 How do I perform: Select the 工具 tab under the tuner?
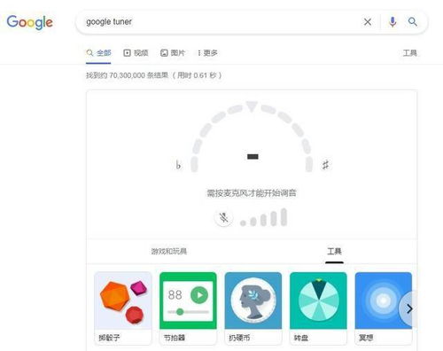(334, 251)
